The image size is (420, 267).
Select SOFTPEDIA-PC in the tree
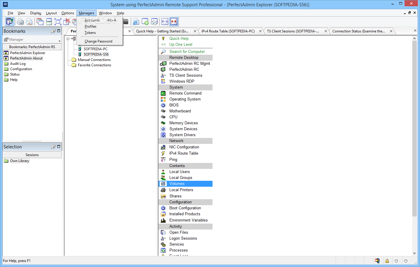click(x=95, y=49)
